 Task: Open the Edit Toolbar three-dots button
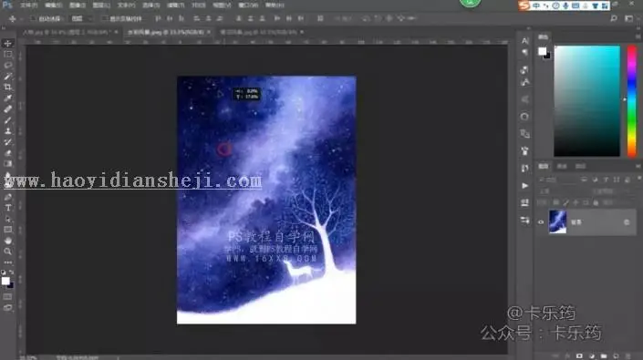[x=8, y=262]
